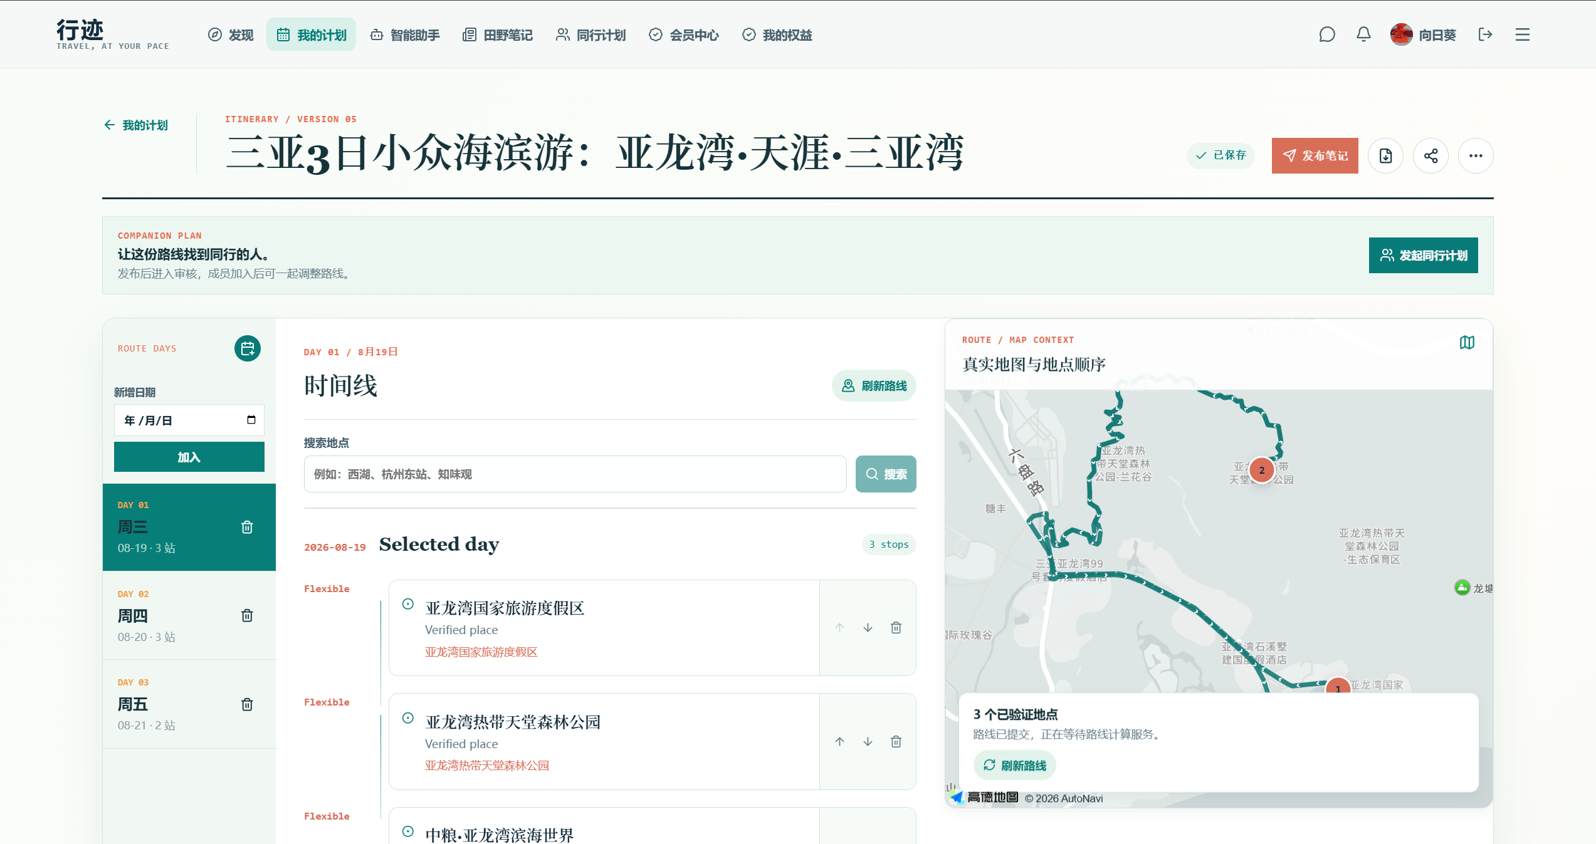Focus the 搜索地点 input field
Image resolution: width=1596 pixels, height=844 pixels.
(575, 474)
